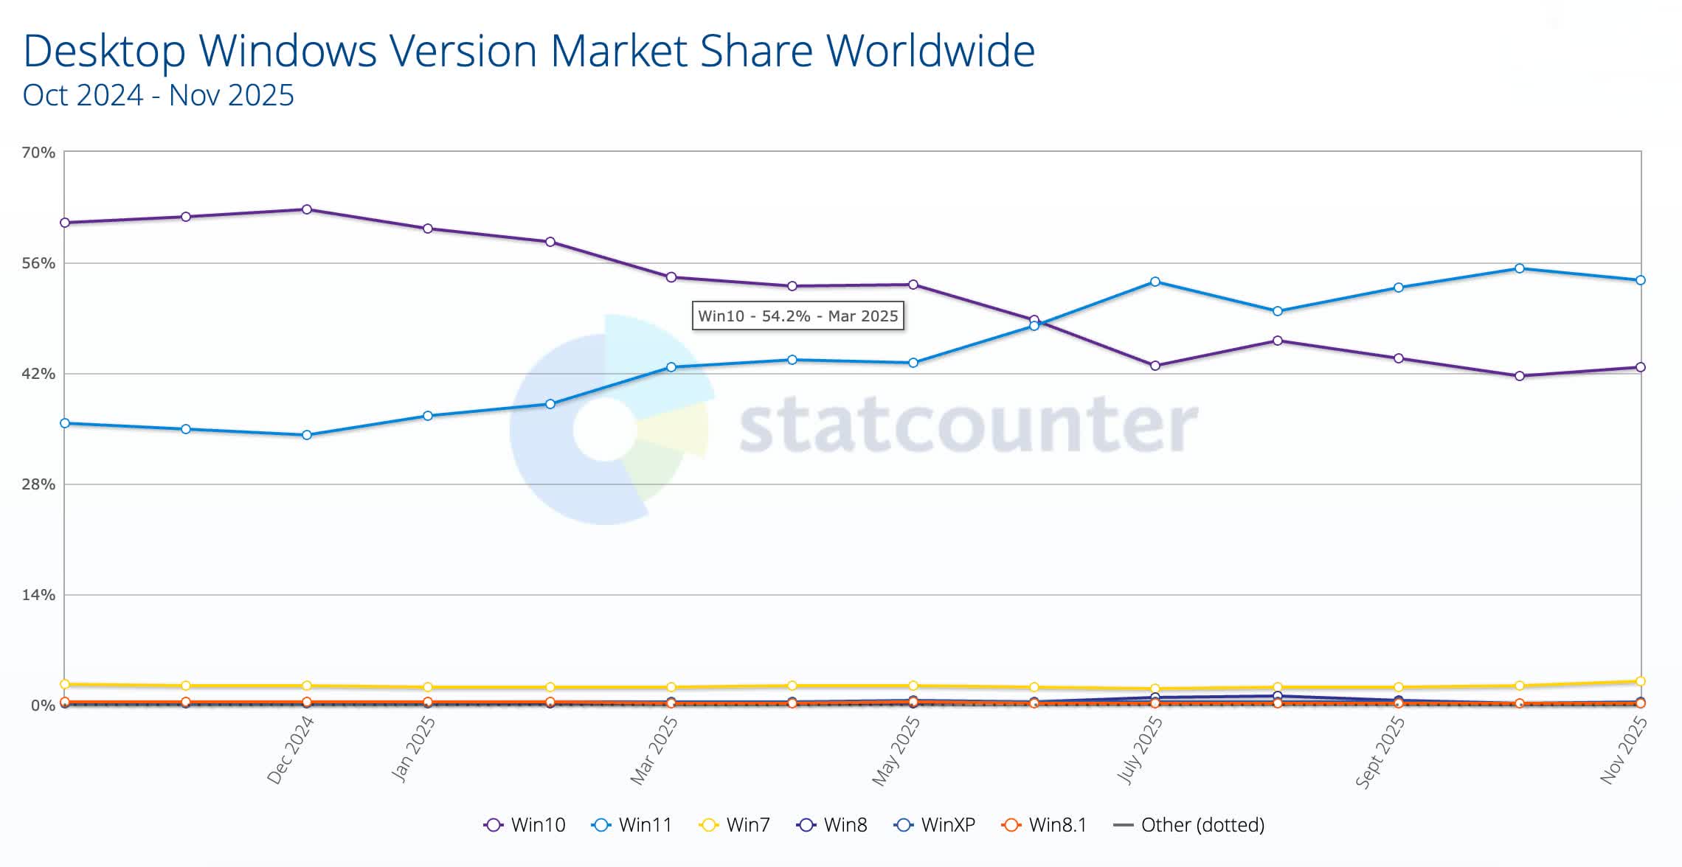The width and height of the screenshot is (1682, 867).
Task: Click the Win8.1 orange legend marker
Action: (x=1011, y=825)
